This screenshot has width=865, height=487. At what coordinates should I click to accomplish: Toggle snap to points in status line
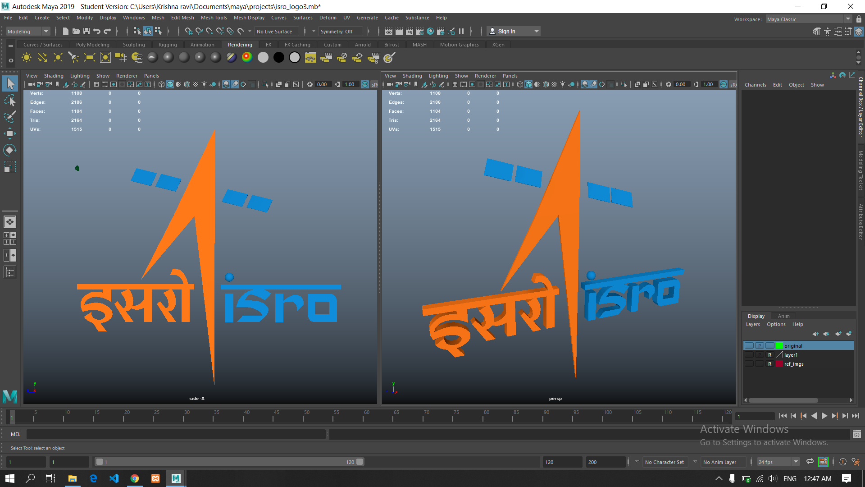click(x=209, y=31)
